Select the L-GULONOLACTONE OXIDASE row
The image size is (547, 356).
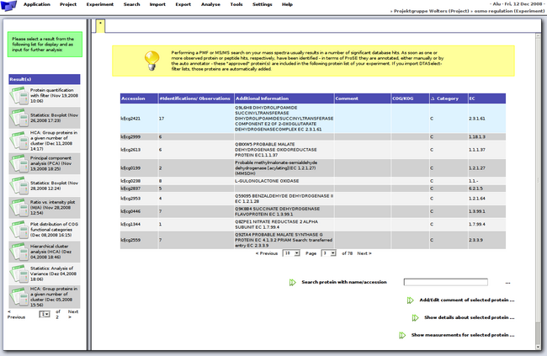[x=313, y=181]
